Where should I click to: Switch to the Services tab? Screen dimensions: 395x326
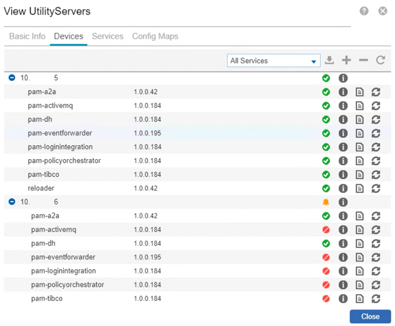pyautogui.click(x=108, y=36)
